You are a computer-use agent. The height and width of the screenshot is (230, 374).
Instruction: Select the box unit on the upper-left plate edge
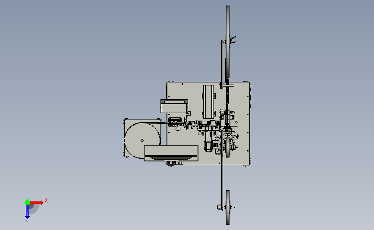174,106
